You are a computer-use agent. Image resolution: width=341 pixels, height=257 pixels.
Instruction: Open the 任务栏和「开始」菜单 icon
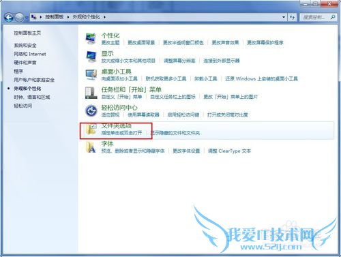(91, 93)
